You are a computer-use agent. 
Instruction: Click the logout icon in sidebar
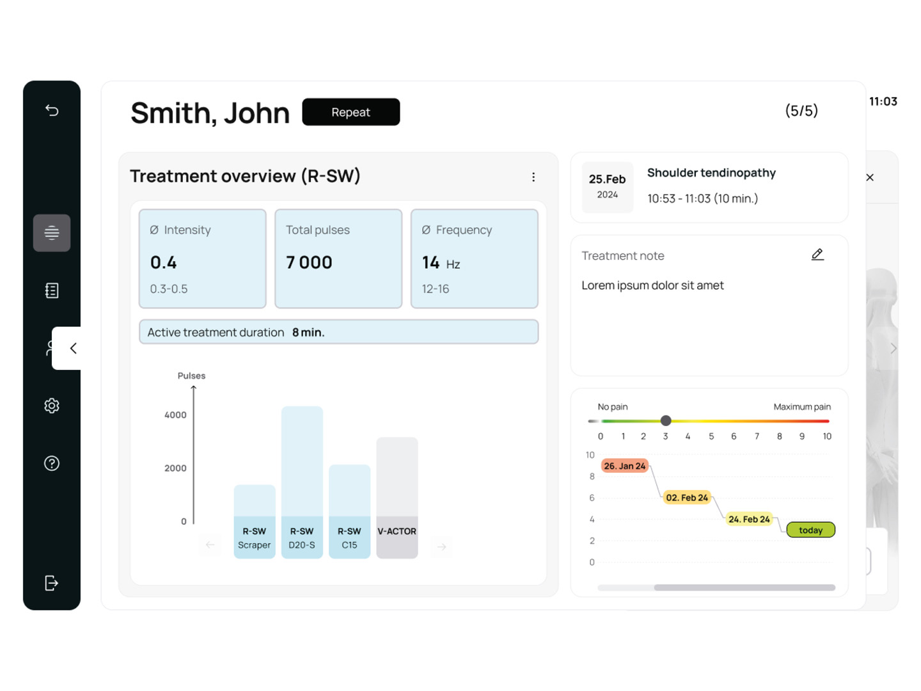[x=52, y=583]
